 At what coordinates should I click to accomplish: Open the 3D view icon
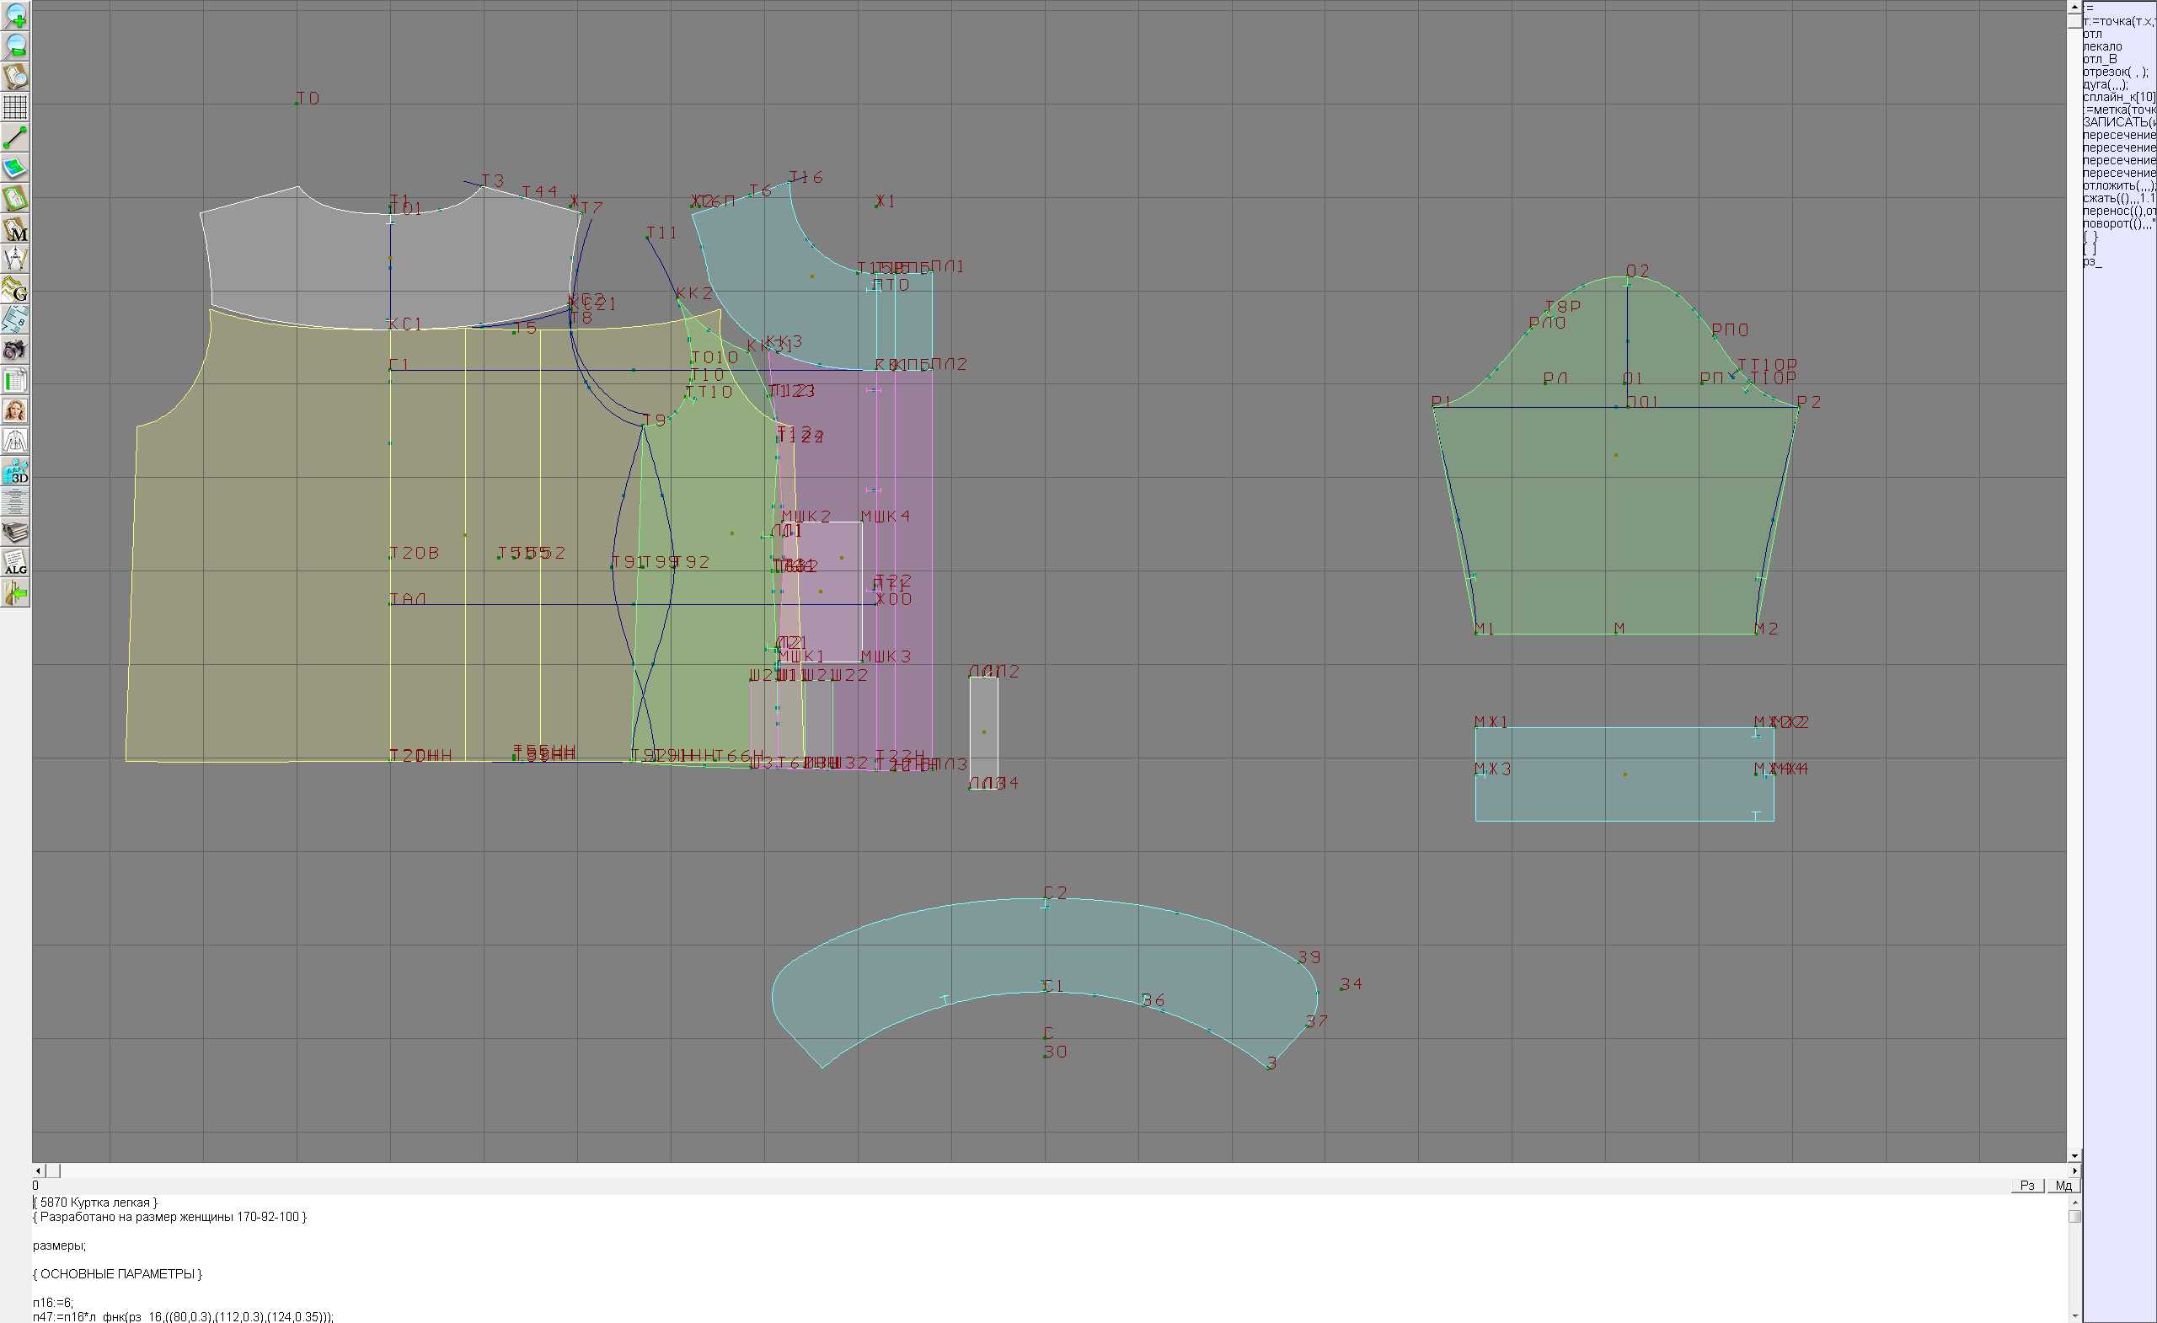point(15,471)
